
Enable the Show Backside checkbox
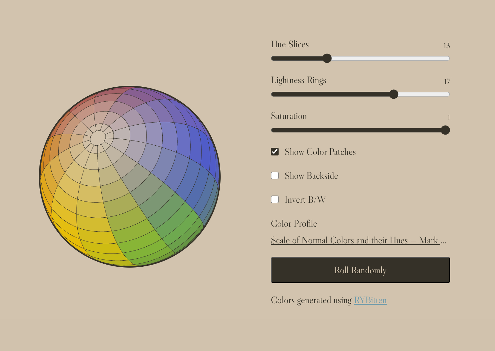click(275, 175)
